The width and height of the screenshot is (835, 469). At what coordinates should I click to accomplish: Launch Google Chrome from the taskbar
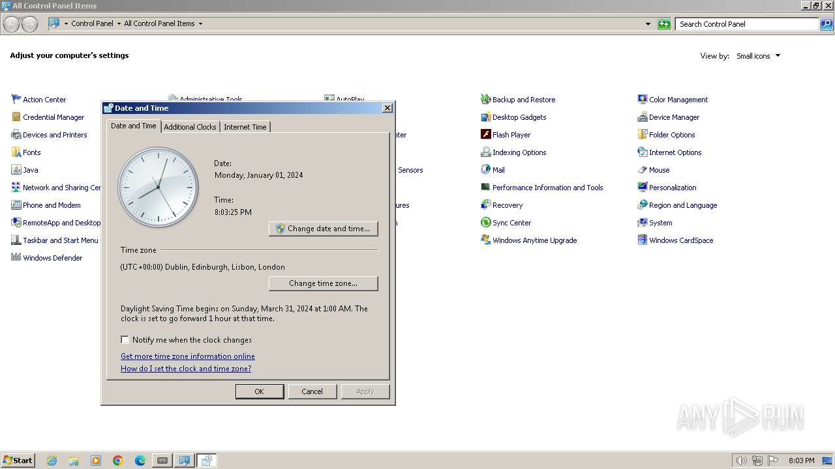click(x=118, y=461)
